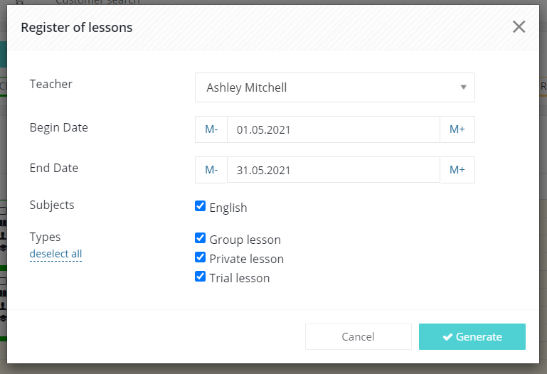Uncheck the English subject checkbox

click(x=201, y=206)
